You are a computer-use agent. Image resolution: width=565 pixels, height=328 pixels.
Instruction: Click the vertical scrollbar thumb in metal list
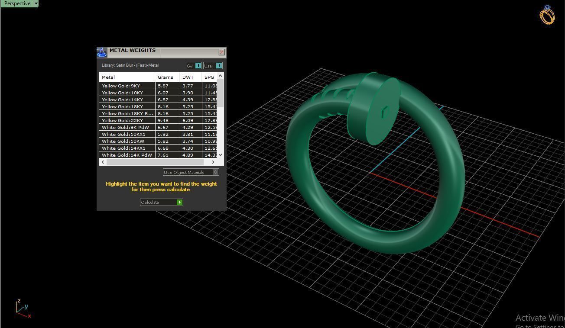tap(220, 93)
